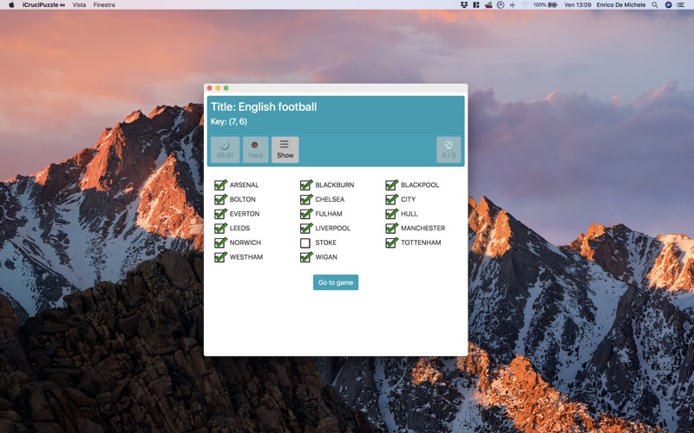
Task: Toggle the CHELSEA checkbox
Action: click(x=306, y=199)
